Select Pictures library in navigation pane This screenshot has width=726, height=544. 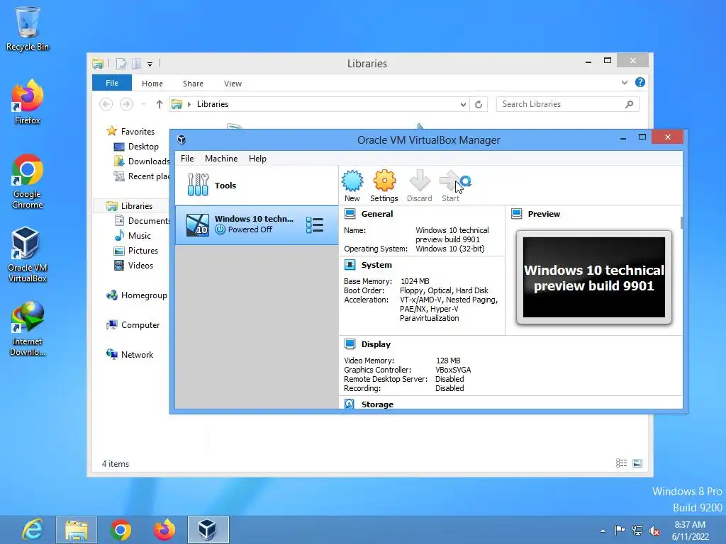point(143,251)
